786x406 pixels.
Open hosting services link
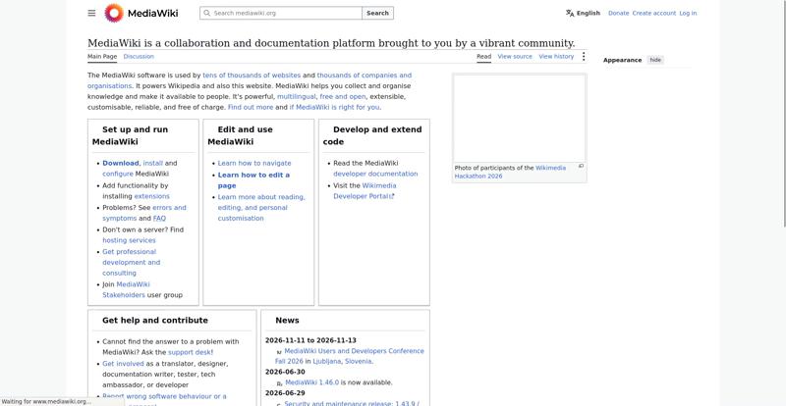pyautogui.click(x=129, y=240)
